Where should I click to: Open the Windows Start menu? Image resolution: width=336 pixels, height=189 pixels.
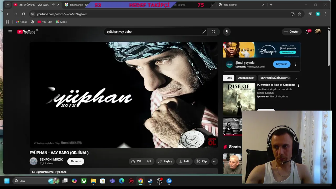7,181
